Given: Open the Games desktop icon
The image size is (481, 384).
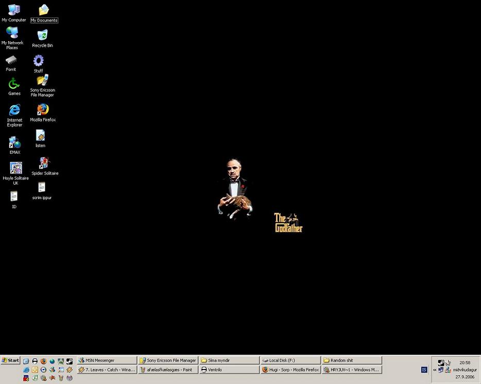Looking at the screenshot, I should [x=14, y=86].
